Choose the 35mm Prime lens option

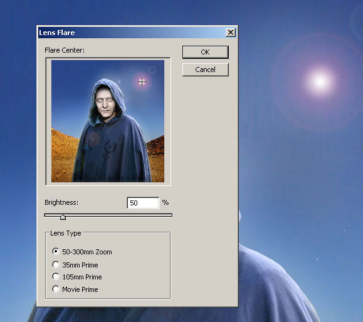pos(56,264)
